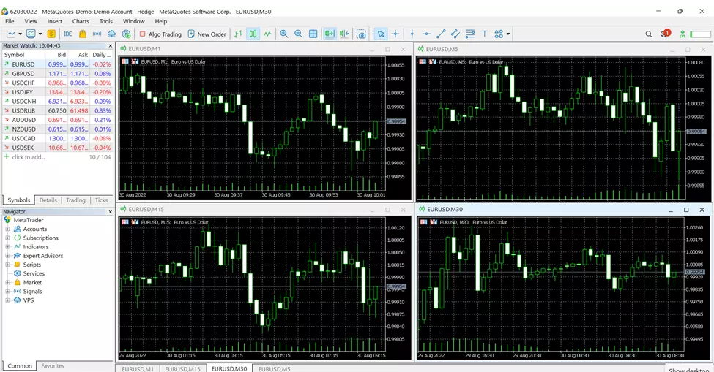Select the trendline drawing tool
The height and width of the screenshot is (372, 714).
point(441,34)
